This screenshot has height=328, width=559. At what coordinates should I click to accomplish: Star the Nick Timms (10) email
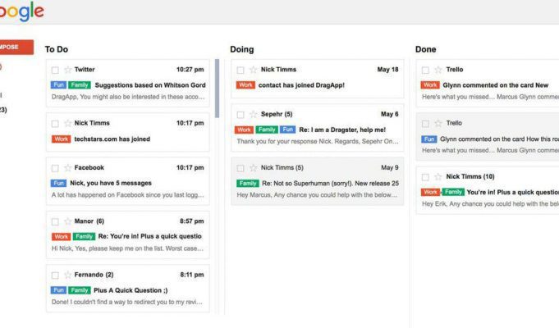click(438, 176)
